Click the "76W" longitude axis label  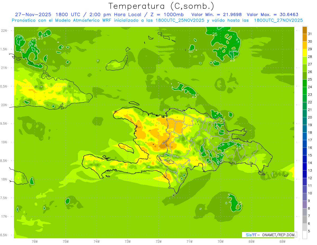tap(35, 241)
